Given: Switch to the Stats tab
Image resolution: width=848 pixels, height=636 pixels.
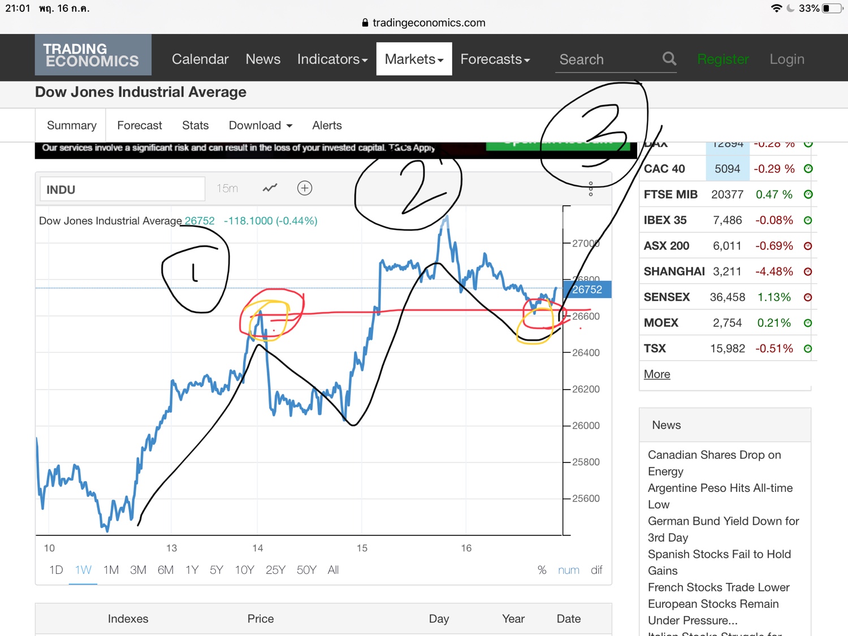Looking at the screenshot, I should click(x=196, y=126).
